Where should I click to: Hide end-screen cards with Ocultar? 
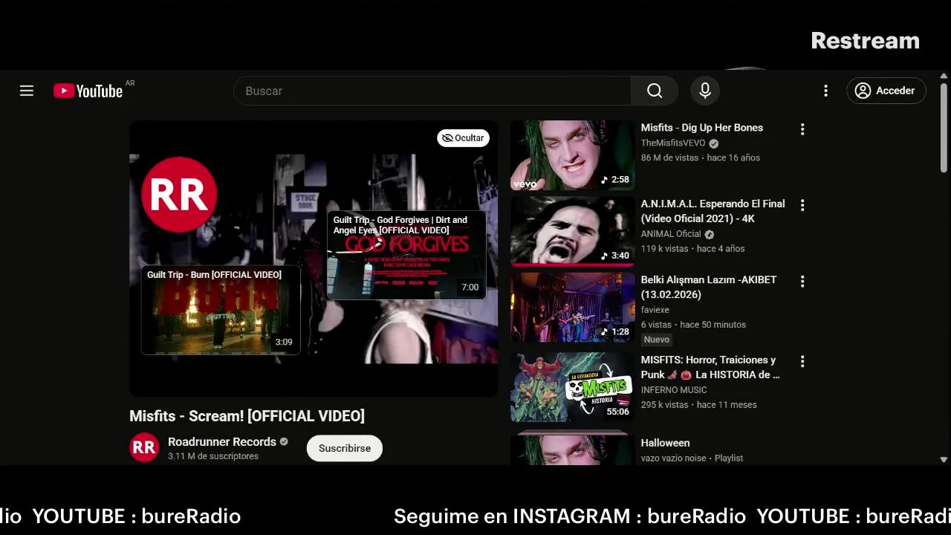[463, 138]
